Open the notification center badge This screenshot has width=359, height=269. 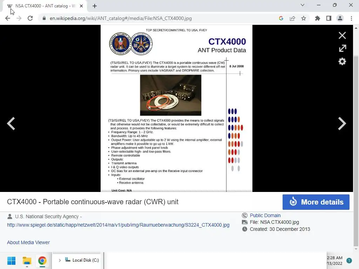tap(349, 261)
